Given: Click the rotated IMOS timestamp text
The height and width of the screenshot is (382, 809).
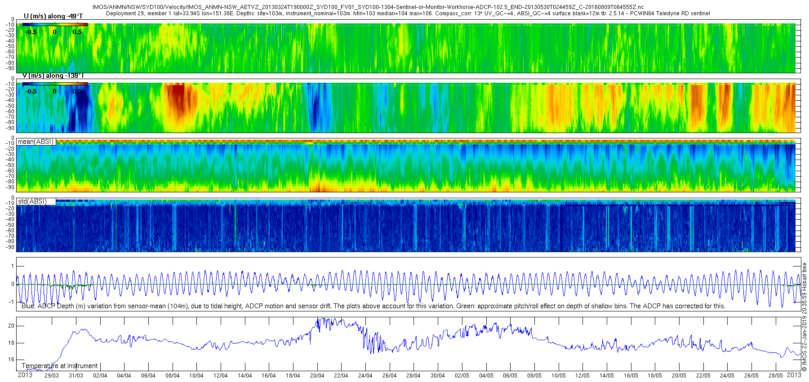Looking at the screenshot, I should tap(805, 317).
